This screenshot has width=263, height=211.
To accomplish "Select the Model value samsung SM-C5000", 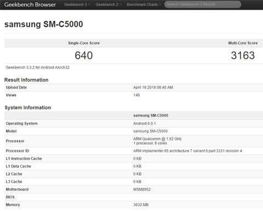I will click(x=151, y=131).
